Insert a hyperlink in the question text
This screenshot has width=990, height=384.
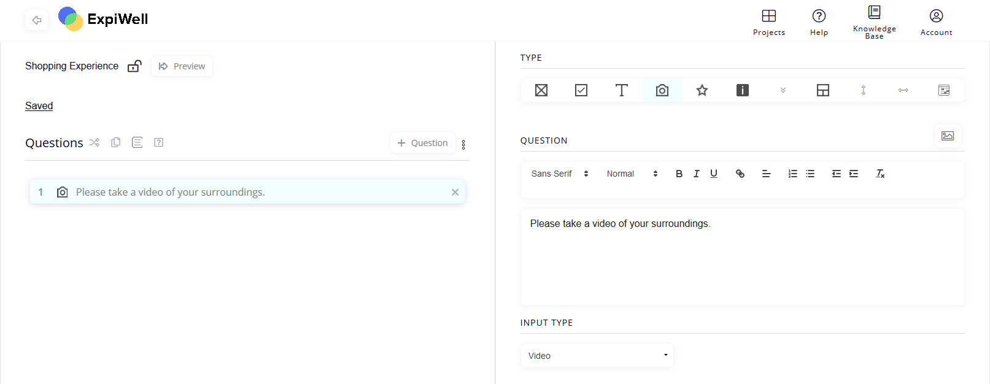[740, 174]
